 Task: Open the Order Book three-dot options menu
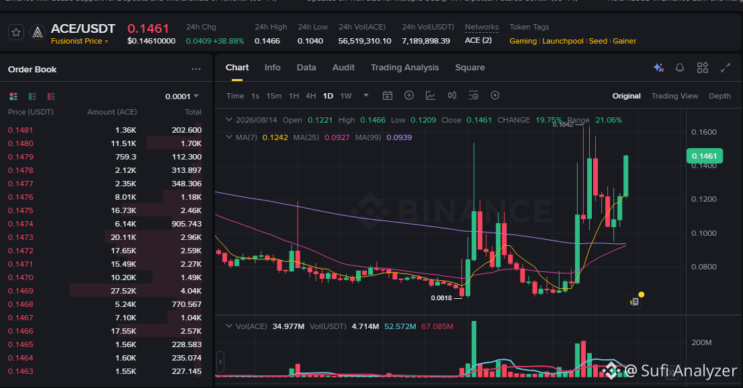(x=196, y=69)
